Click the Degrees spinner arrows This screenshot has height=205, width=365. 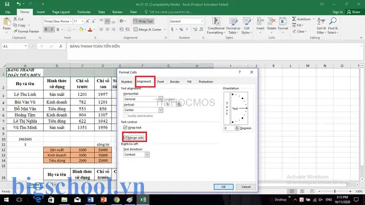coord(237,128)
